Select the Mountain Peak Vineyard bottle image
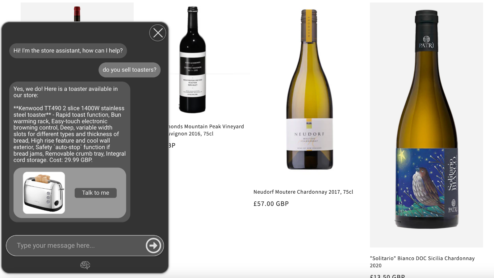494x278 pixels. 193,59
